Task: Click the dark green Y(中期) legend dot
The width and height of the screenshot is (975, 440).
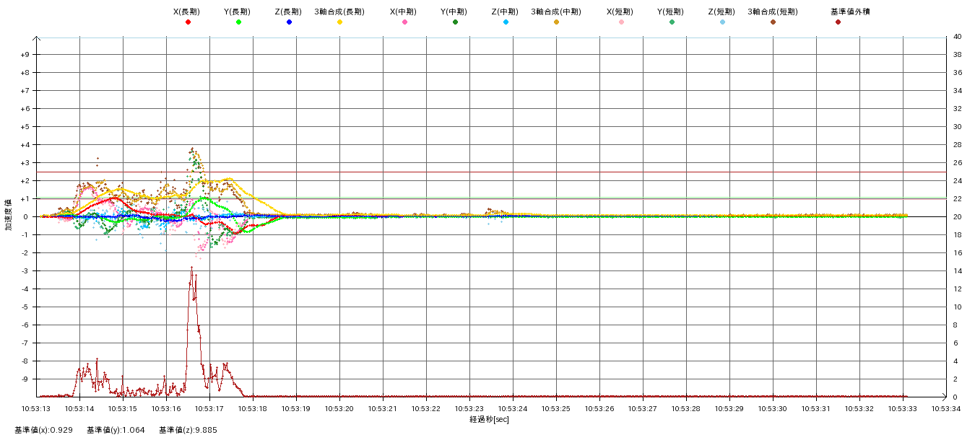Action: [x=455, y=22]
